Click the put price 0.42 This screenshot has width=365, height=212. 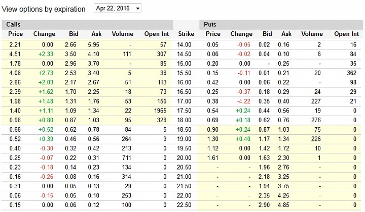tap(212, 82)
